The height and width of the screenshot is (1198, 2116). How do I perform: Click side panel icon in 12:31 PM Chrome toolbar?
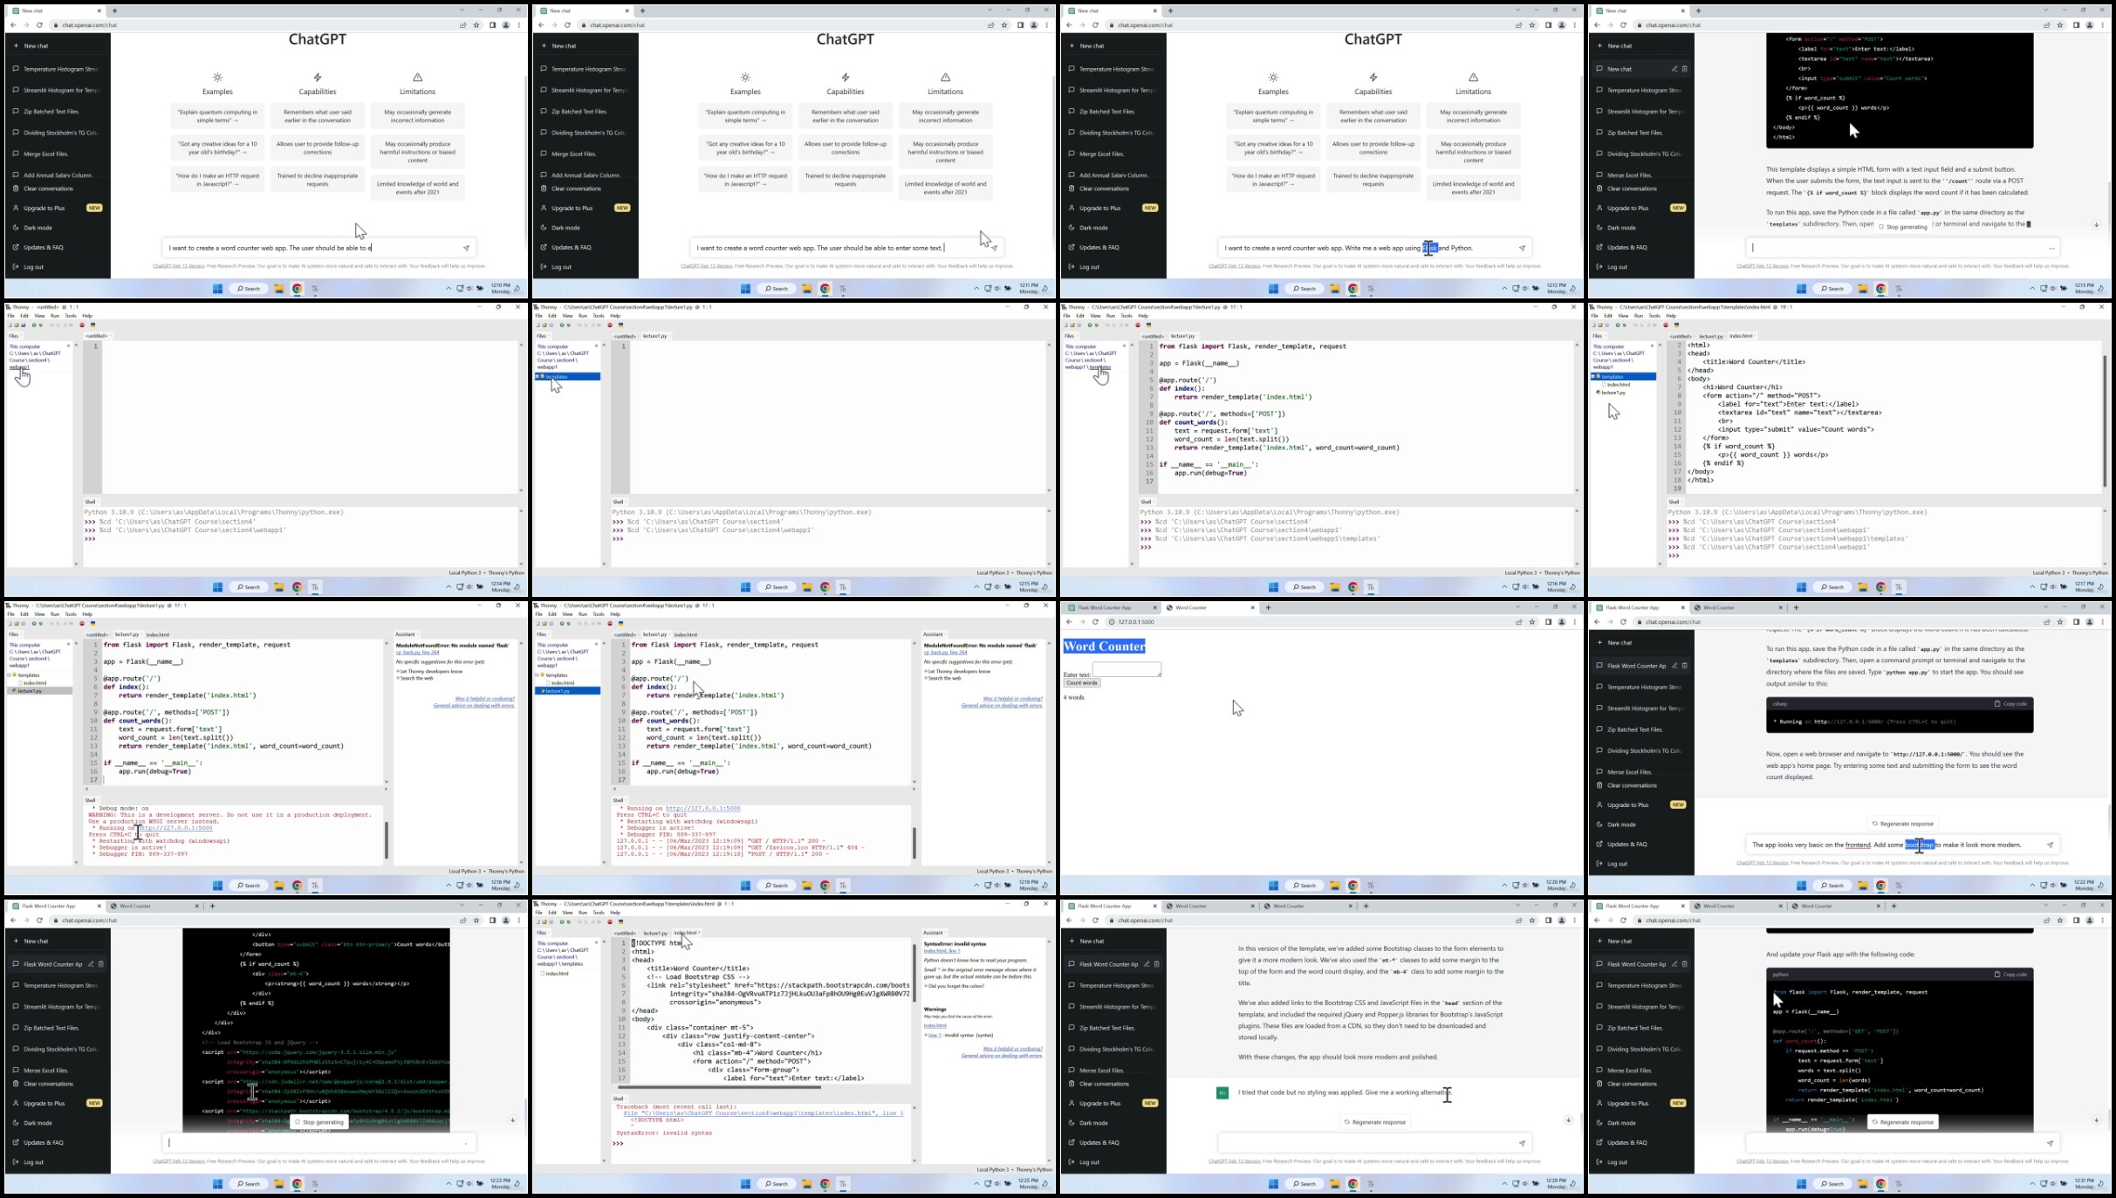coord(2076,921)
